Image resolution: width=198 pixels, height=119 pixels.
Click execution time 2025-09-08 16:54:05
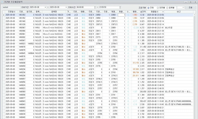point(155,57)
